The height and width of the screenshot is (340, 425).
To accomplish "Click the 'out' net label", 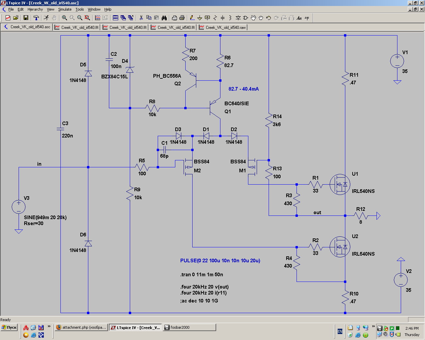I will point(317,212).
